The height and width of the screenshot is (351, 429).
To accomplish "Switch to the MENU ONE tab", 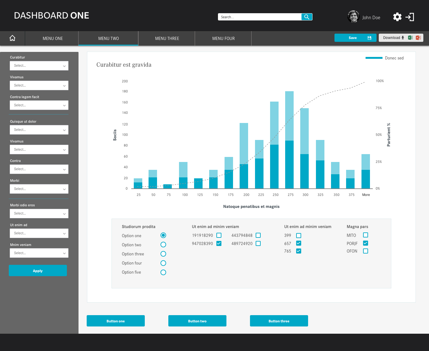I will pos(52,38).
